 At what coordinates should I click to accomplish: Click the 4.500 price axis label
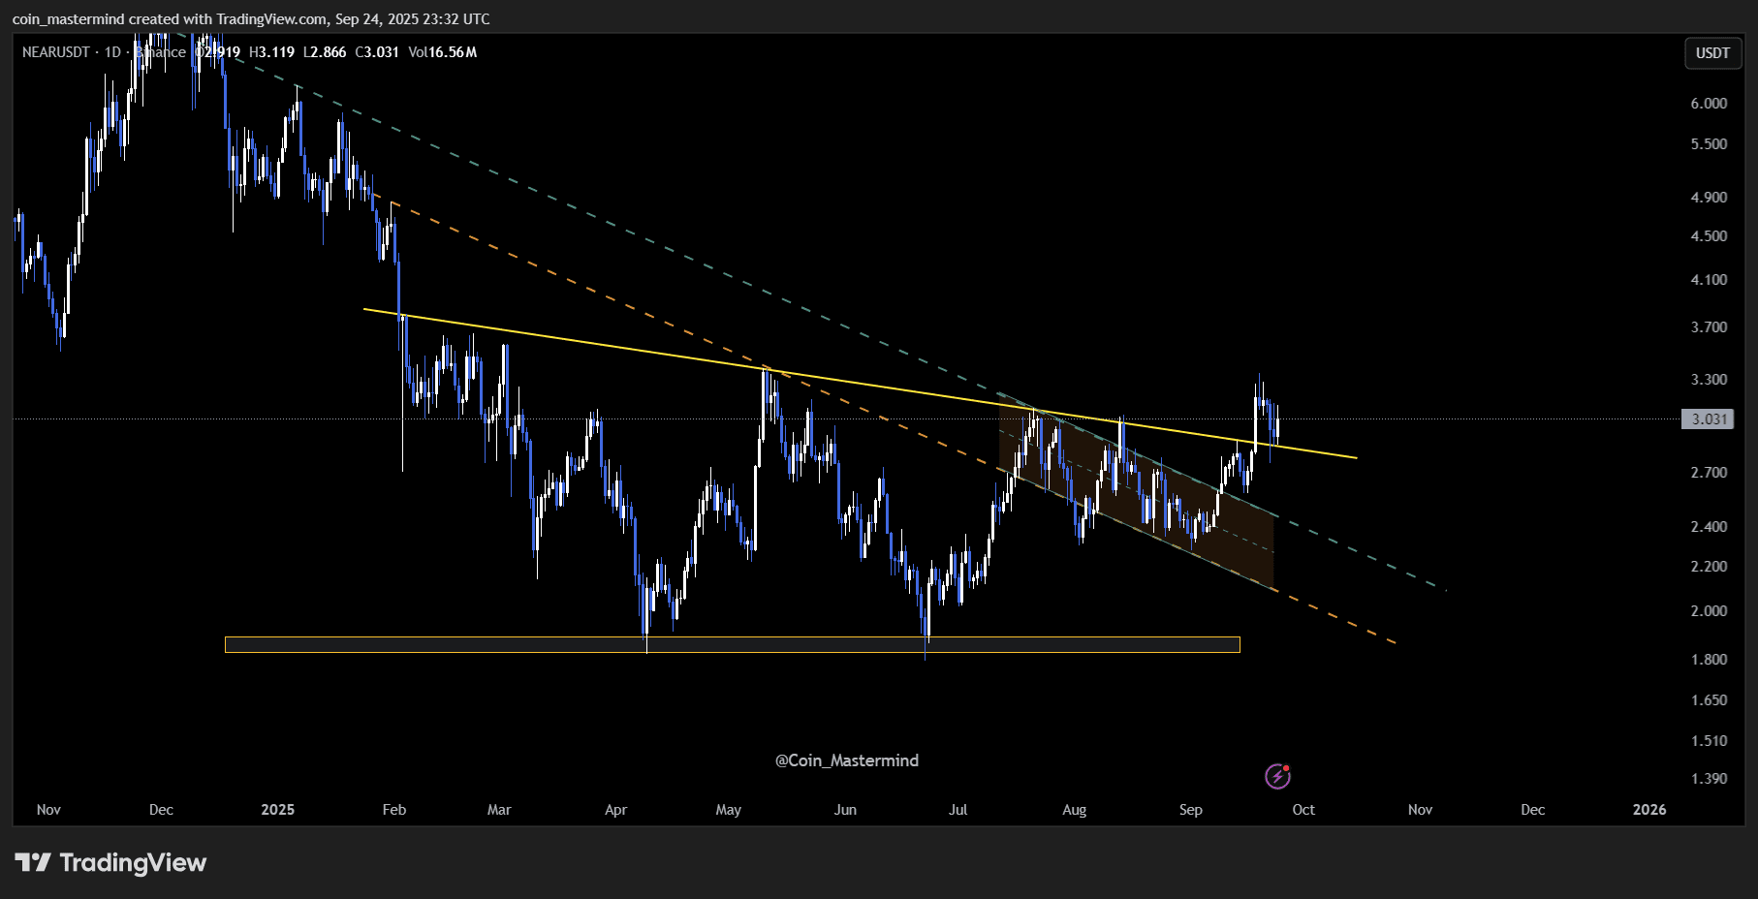click(1709, 236)
